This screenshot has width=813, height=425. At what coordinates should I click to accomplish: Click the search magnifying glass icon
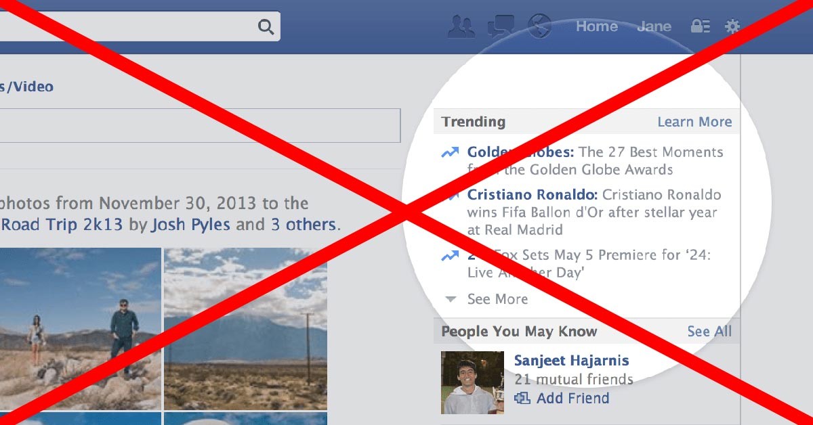266,27
